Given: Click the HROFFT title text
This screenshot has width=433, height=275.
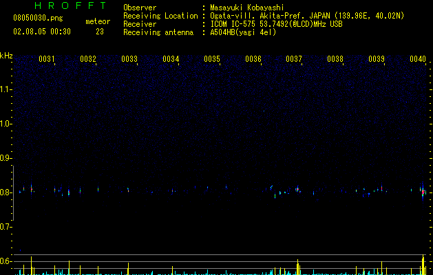Looking at the screenshot, I should click(70, 5).
